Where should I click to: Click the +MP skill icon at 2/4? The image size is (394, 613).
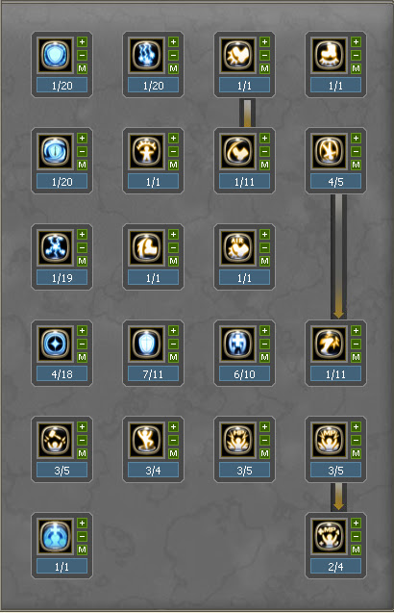330,536
